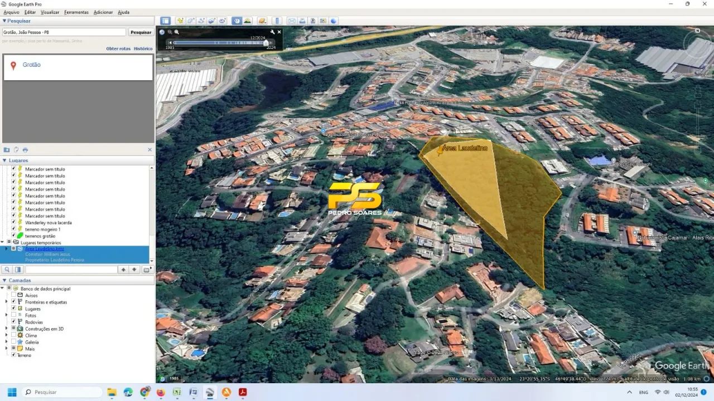
Task: Click the new folder button in Lugares
Action: 147,270
